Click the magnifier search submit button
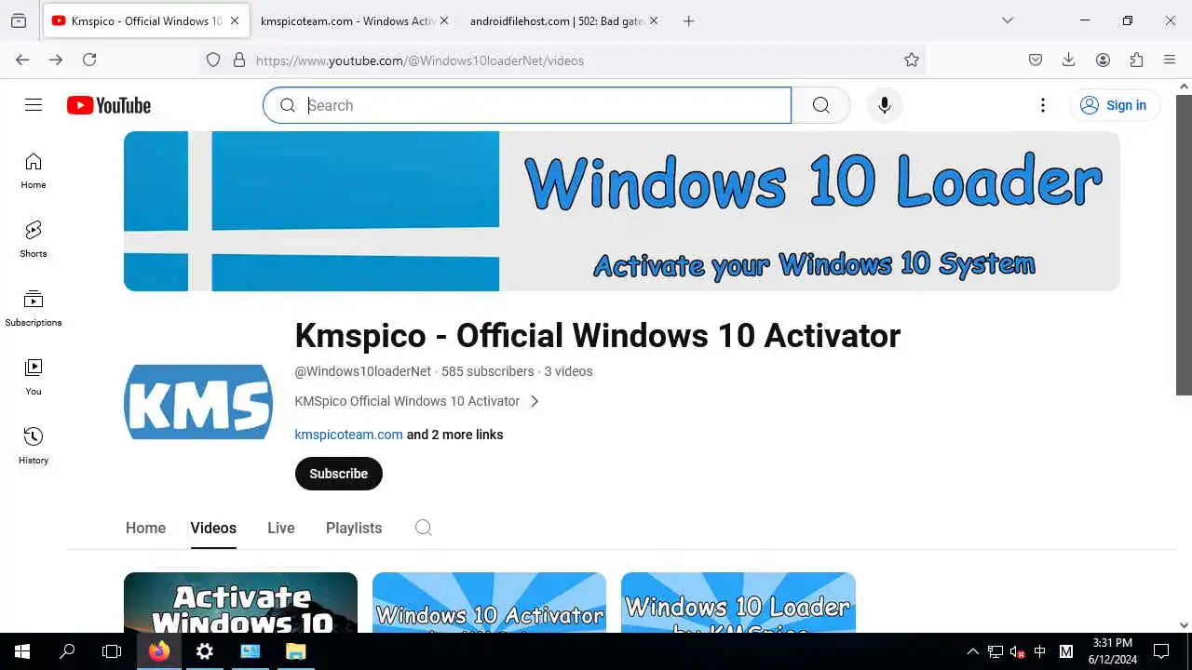Screen dimensions: 1192x670 [820, 105]
